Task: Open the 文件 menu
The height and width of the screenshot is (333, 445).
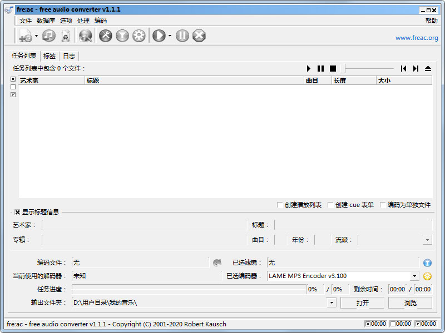Action: point(25,21)
